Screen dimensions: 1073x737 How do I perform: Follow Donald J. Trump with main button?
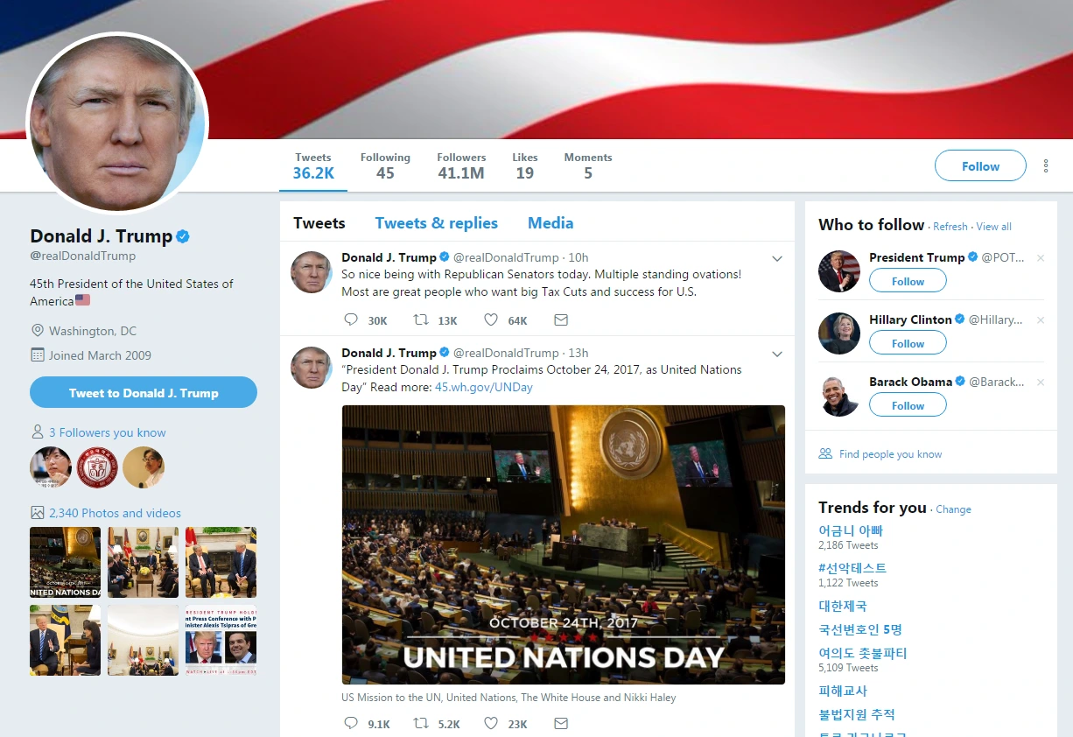click(980, 165)
